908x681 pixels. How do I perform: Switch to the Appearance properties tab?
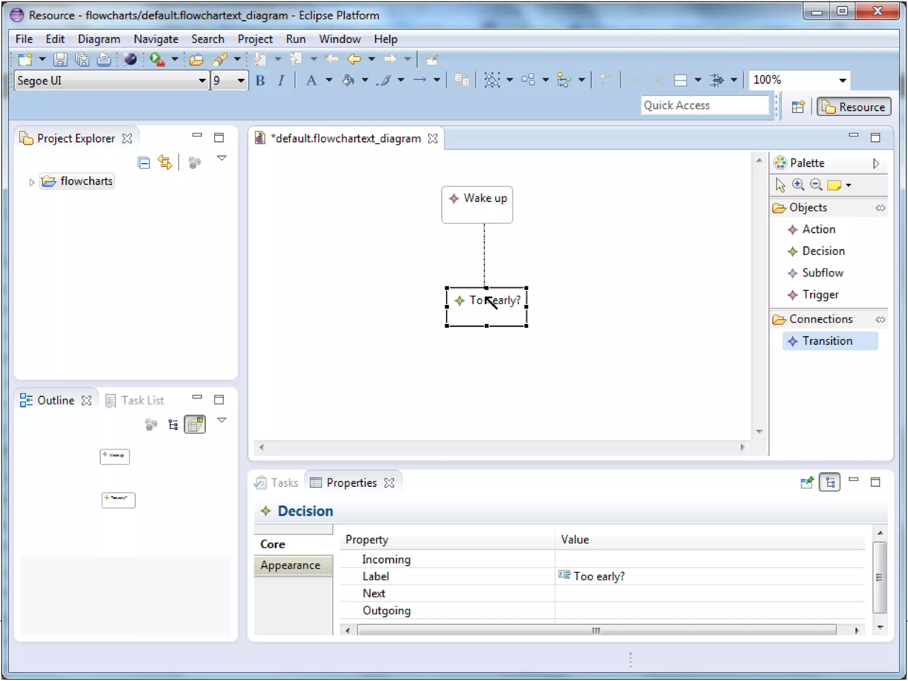pos(290,565)
